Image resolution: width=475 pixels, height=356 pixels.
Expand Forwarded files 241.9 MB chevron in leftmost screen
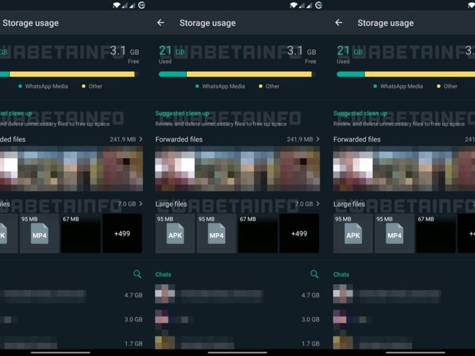click(x=141, y=139)
